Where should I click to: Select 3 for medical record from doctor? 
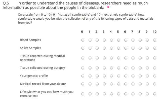104,84
